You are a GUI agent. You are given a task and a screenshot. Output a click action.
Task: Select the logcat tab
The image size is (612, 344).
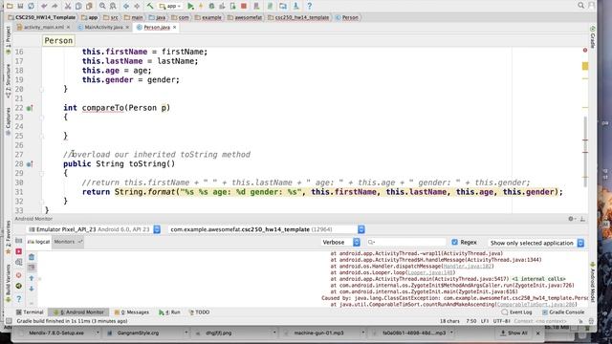[x=38, y=242]
